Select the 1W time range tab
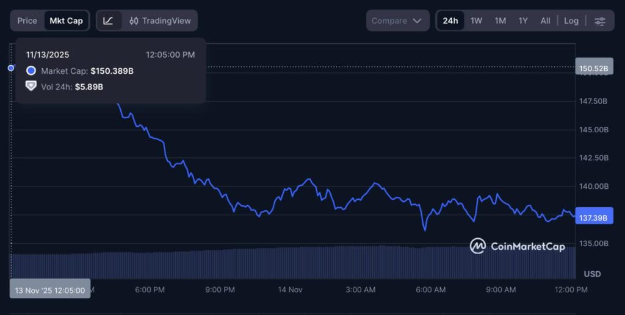This screenshot has width=625, height=315. point(477,21)
